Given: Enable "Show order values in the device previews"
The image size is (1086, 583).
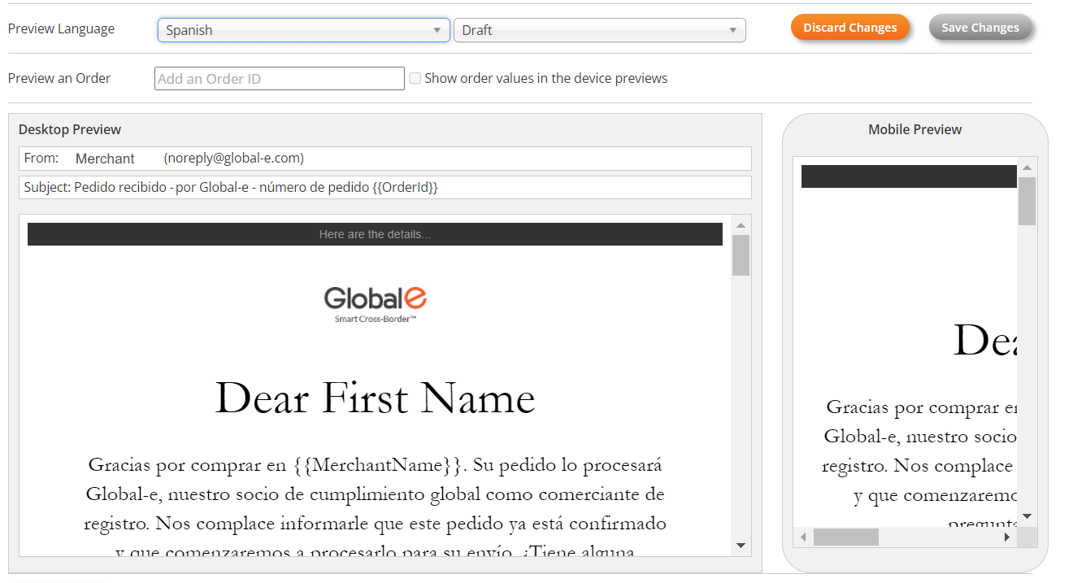Looking at the screenshot, I should [x=415, y=78].
